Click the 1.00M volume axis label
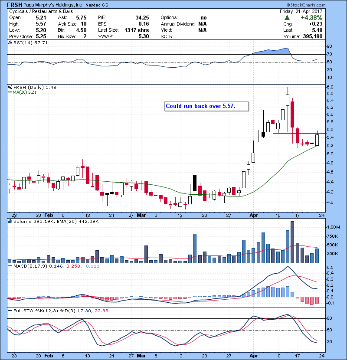Screen dimensions: 347x360 click(x=334, y=227)
